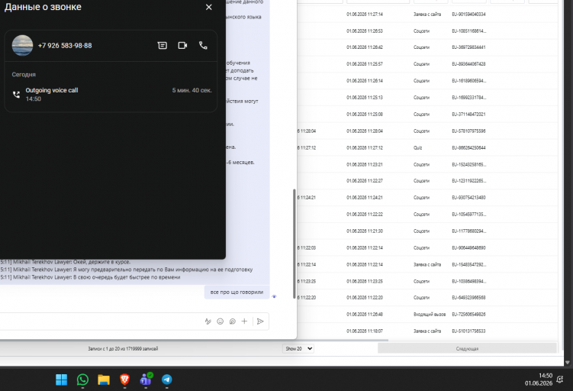Select cell EU-371148472021
This screenshot has height=391, width=573.
pyautogui.click(x=468, y=114)
